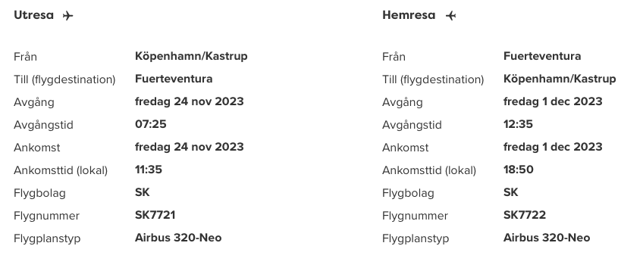Click the return airplane icon beside Hemresa
This screenshot has width=643, height=274.
pos(450,16)
